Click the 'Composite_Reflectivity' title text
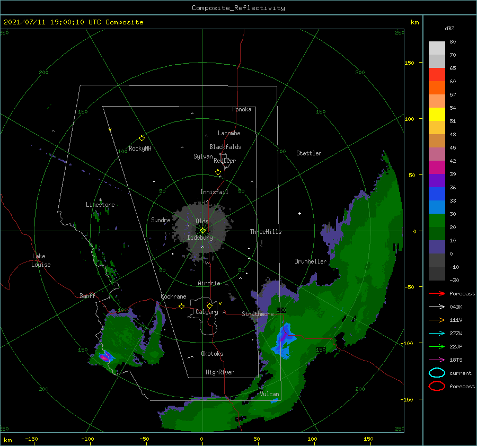 point(238,8)
